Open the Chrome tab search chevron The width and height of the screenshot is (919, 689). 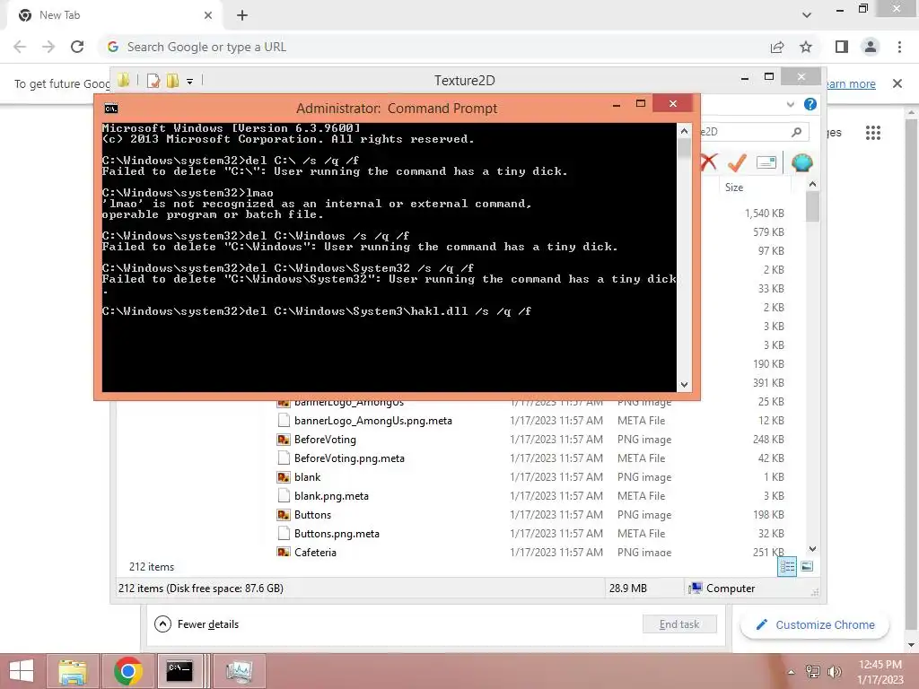(x=807, y=15)
